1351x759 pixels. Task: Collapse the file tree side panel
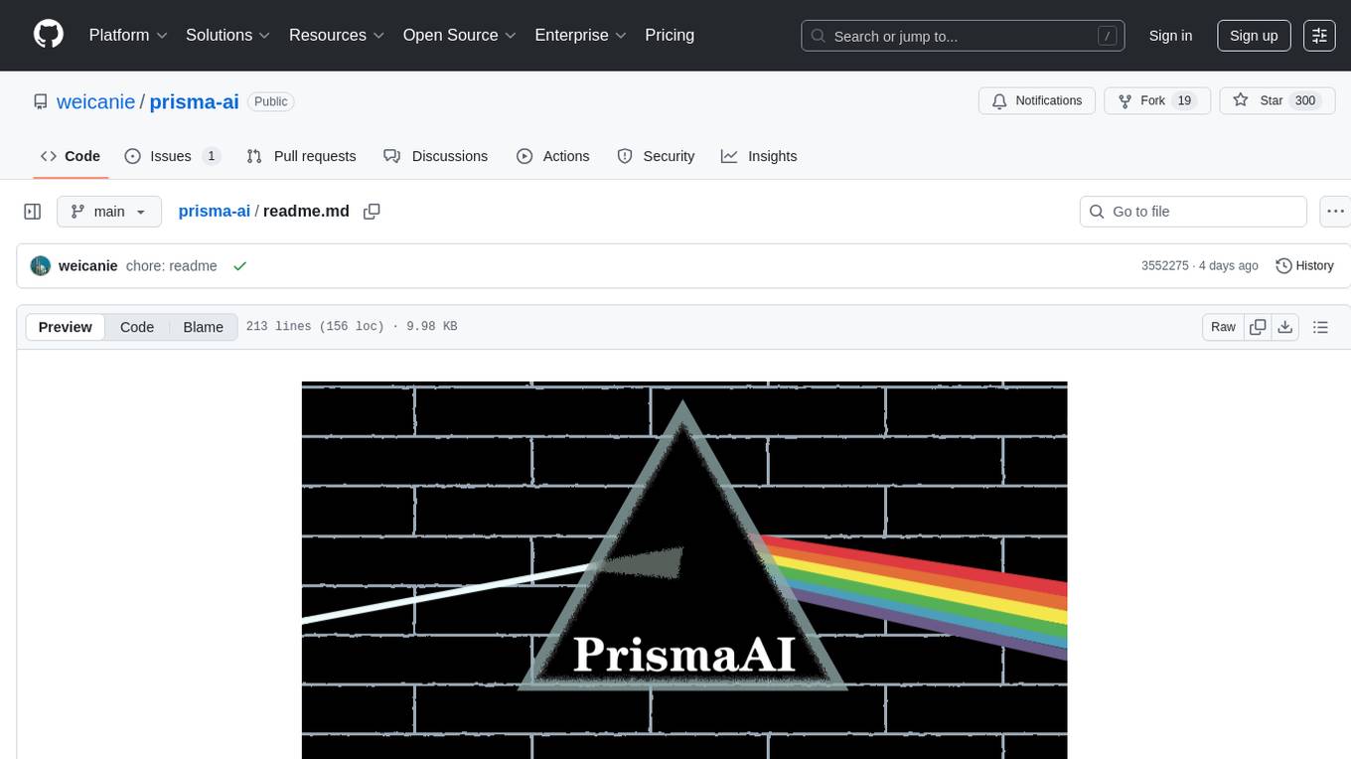click(33, 212)
